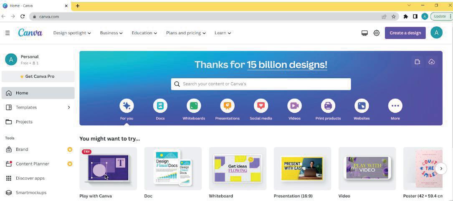Click the Canva logo

pyautogui.click(x=30, y=33)
